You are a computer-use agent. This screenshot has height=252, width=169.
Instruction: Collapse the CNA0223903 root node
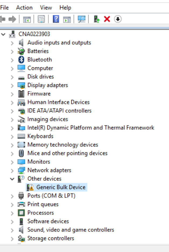pyautogui.click(x=3, y=34)
